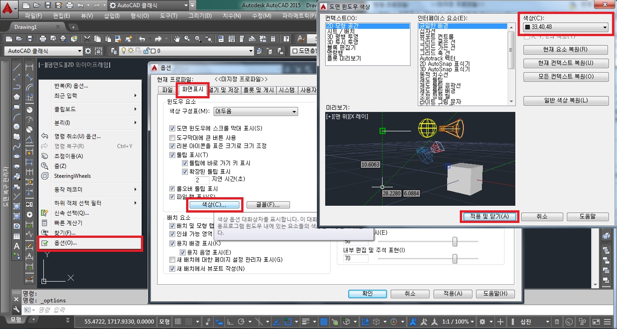
Task: Uncheck 툴팁 표시(T) checkbox
Action: [x=172, y=155]
